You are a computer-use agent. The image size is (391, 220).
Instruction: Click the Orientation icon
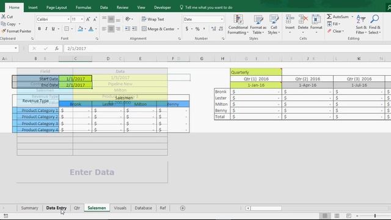[128, 19]
